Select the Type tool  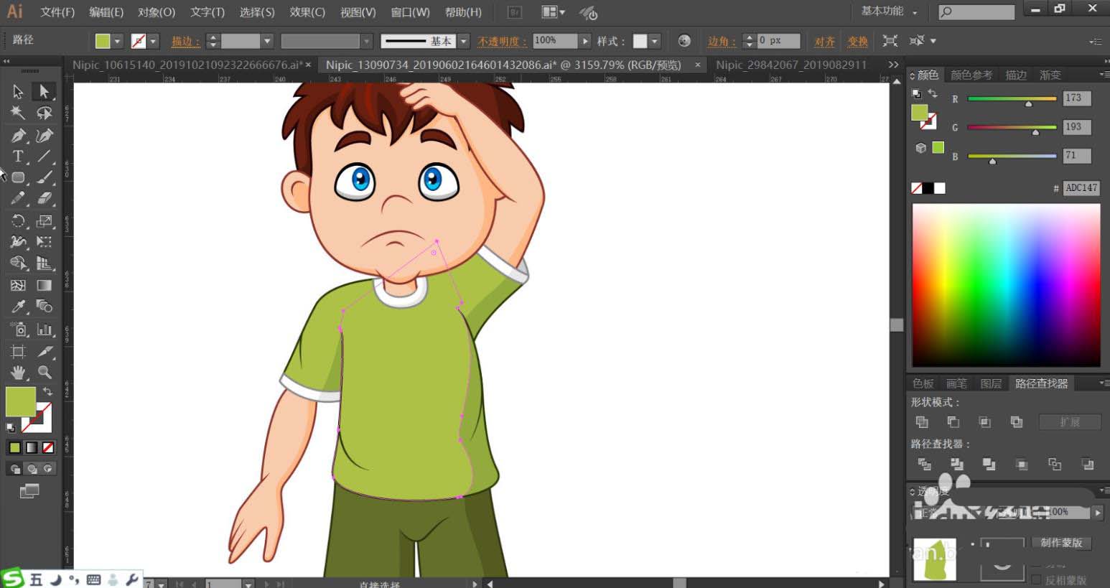[18, 157]
